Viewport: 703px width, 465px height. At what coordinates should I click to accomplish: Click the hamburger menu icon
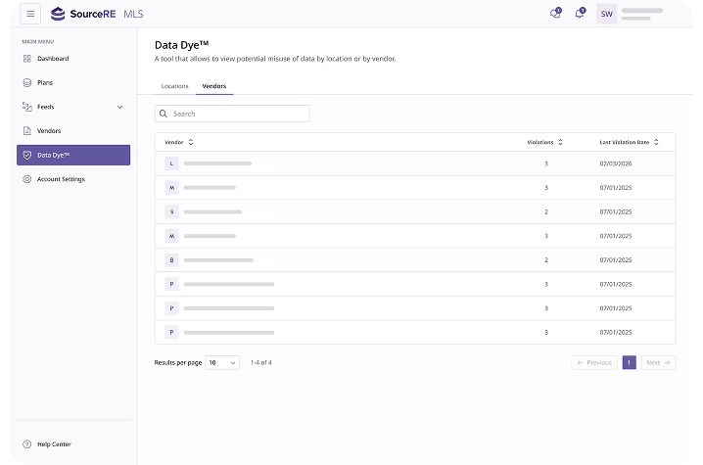(x=31, y=14)
